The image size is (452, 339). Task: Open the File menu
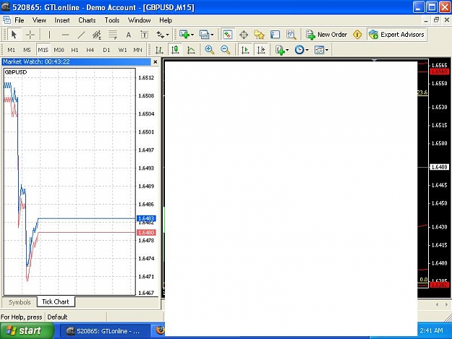click(20, 20)
